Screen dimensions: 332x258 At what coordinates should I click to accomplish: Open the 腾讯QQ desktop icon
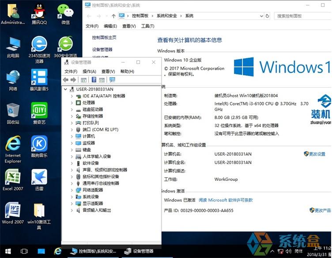click(39, 13)
